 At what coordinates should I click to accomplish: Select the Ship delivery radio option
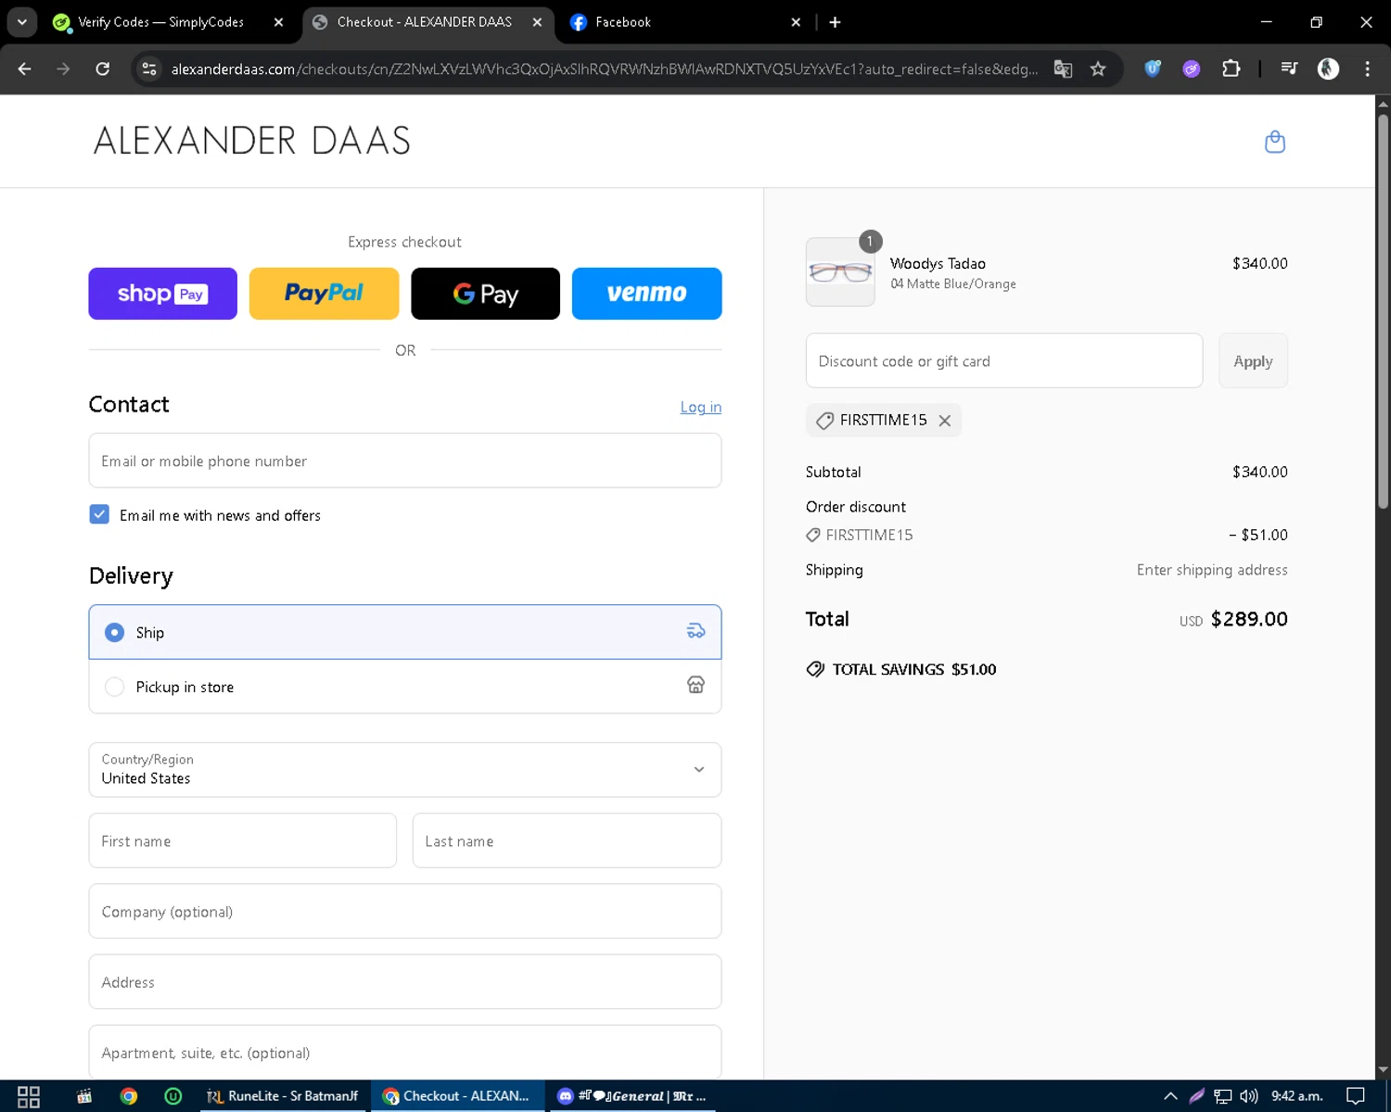(x=114, y=632)
